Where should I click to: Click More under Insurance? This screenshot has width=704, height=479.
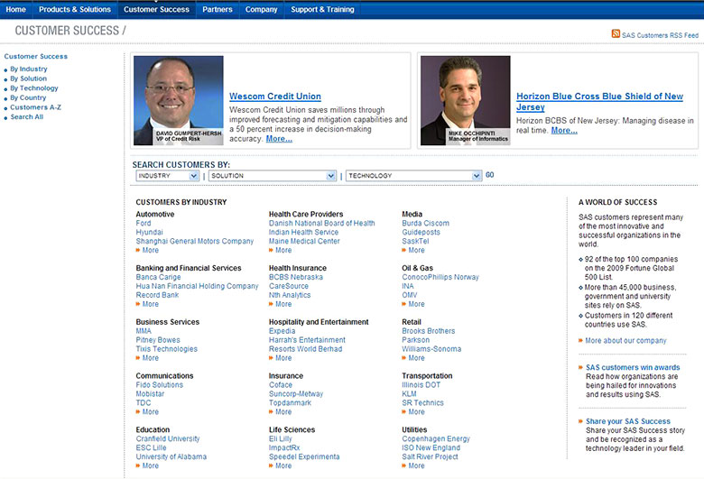coord(283,411)
